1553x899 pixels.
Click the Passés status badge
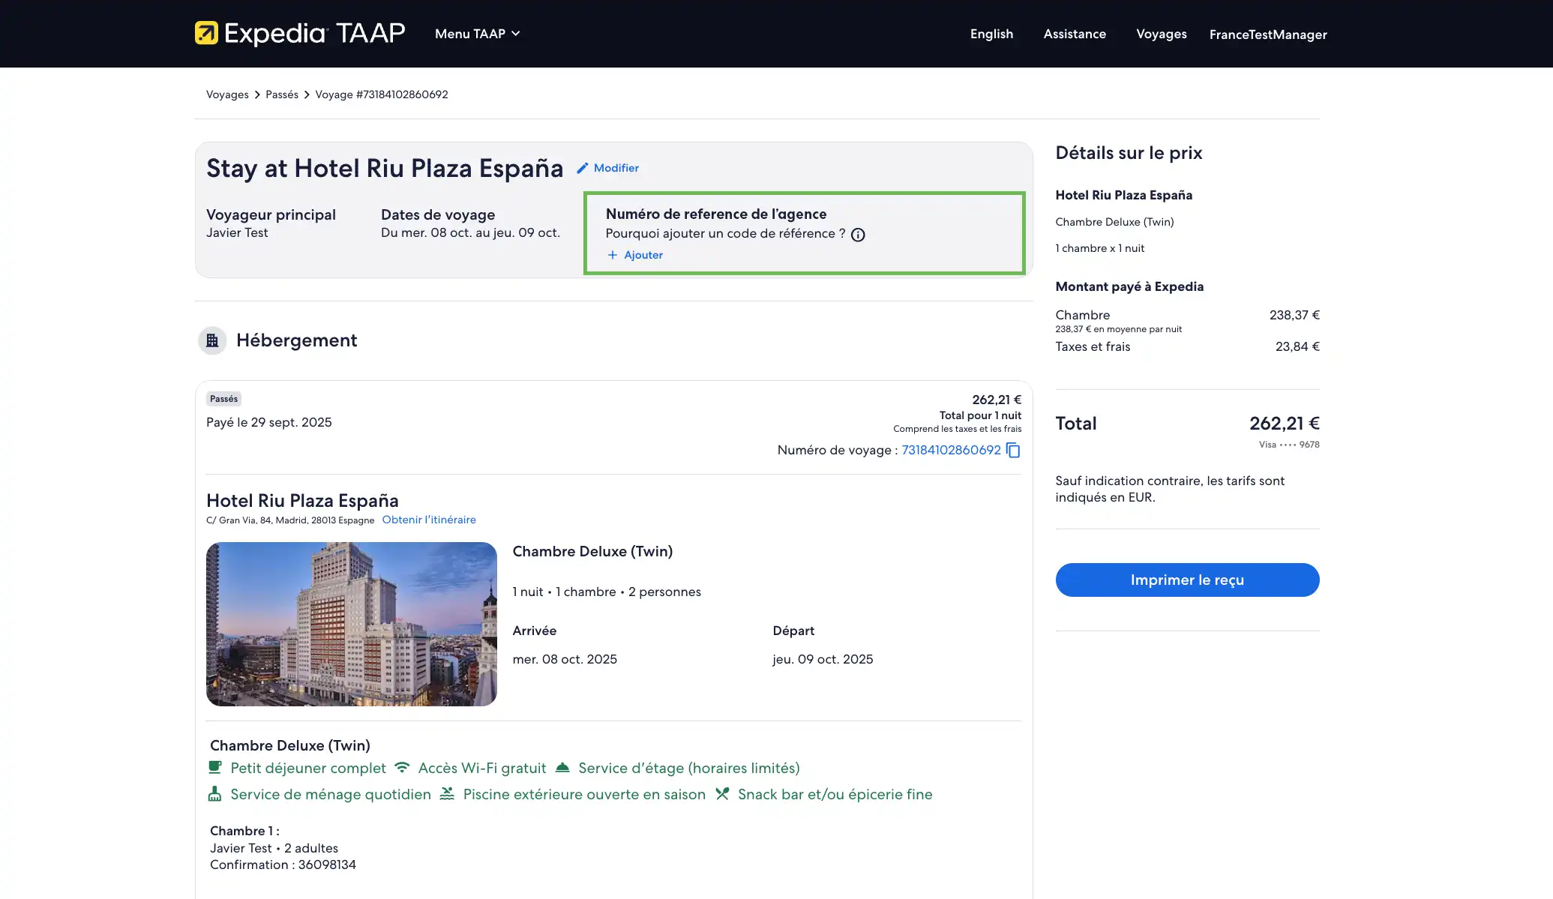point(223,399)
